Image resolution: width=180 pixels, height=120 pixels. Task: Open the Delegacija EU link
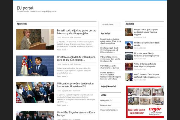[x=106, y=100]
